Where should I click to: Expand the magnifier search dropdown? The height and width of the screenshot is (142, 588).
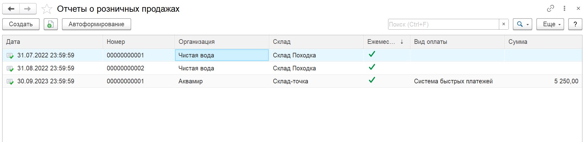[522, 24]
